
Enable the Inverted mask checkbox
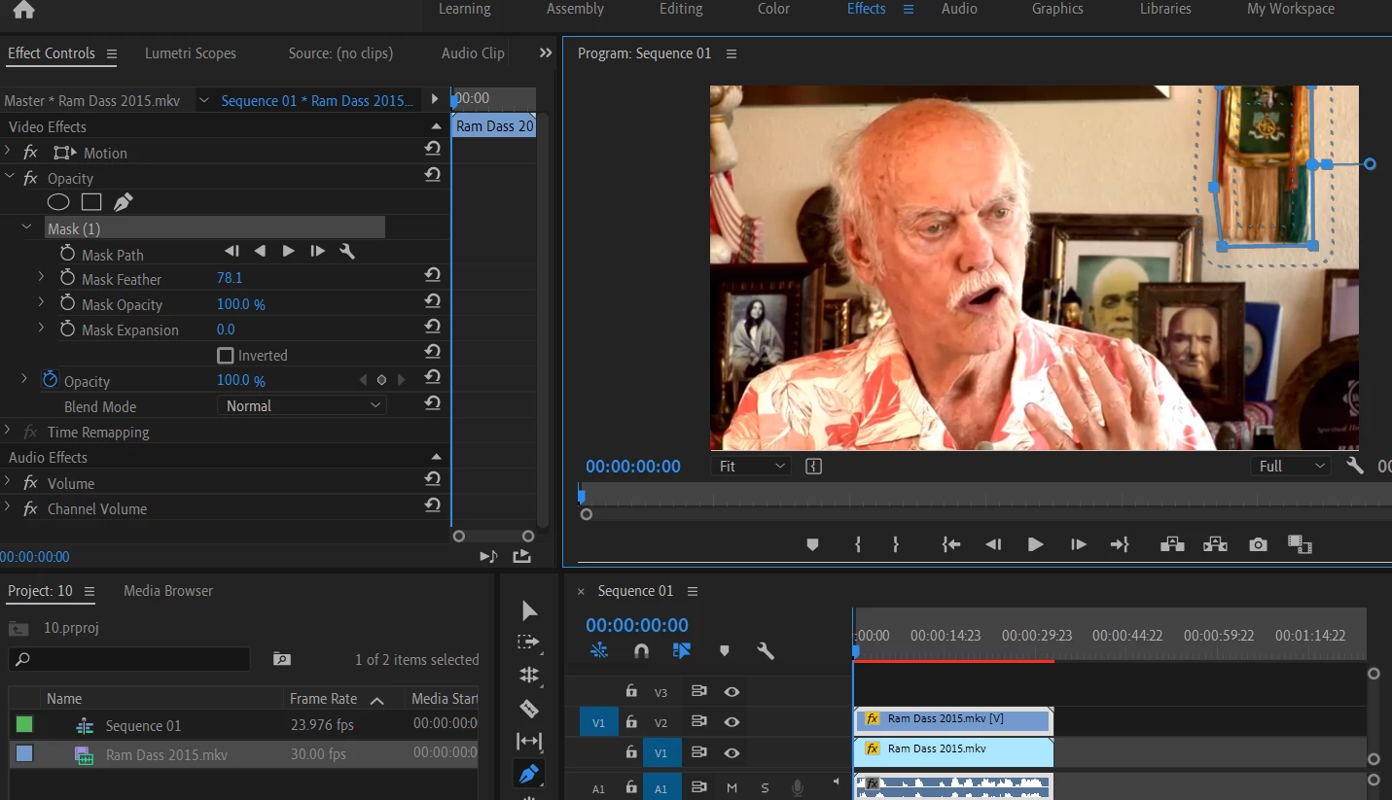click(226, 356)
